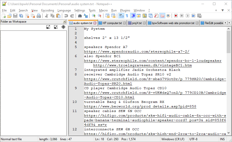Redo the last undone action
Screen dimensions: 232x142
(x=72, y=16)
